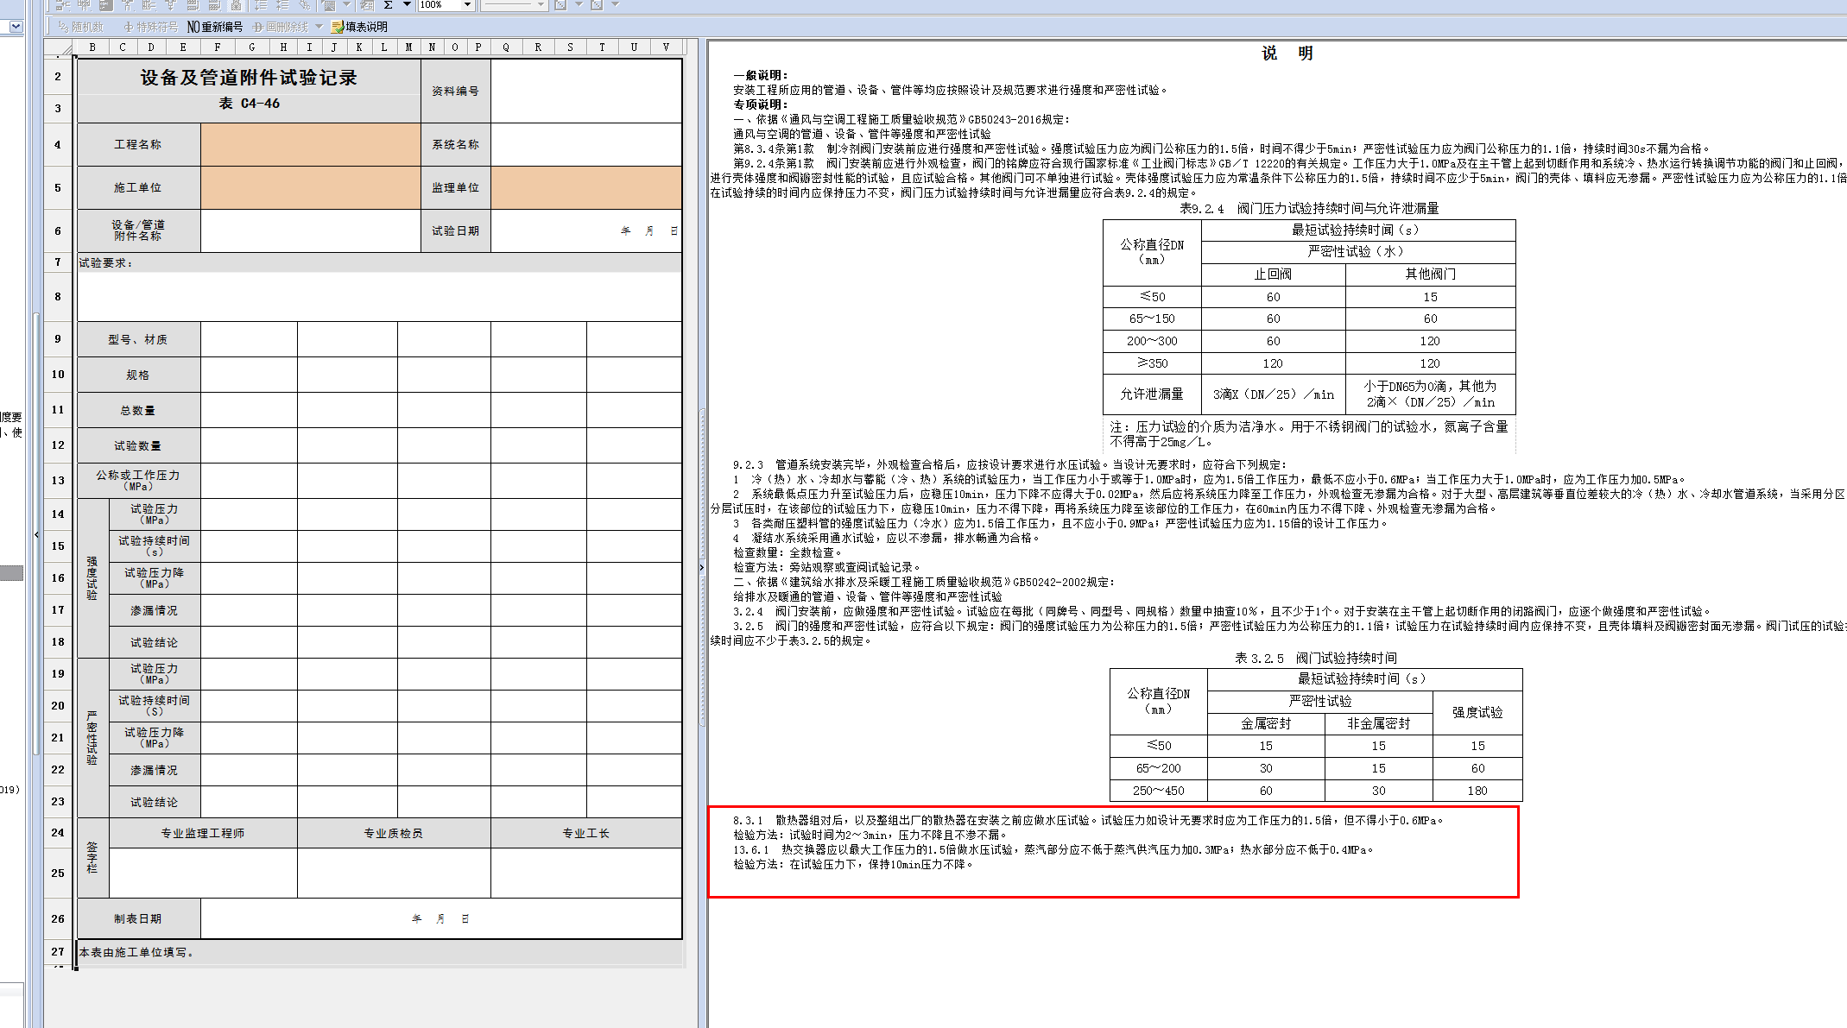Select row header 24
This screenshot has height=1028, width=1847.
coord(58,833)
